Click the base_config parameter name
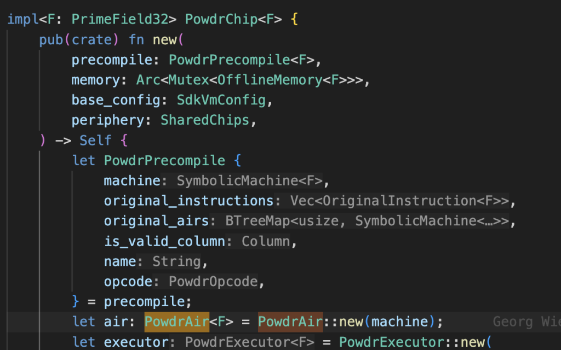Screen dimensions: 561x350 (116, 100)
